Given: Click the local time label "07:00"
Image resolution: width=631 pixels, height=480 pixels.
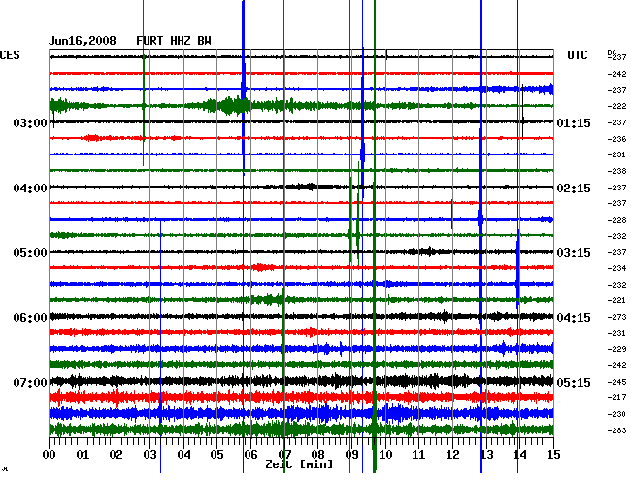Looking at the screenshot, I should tap(30, 382).
